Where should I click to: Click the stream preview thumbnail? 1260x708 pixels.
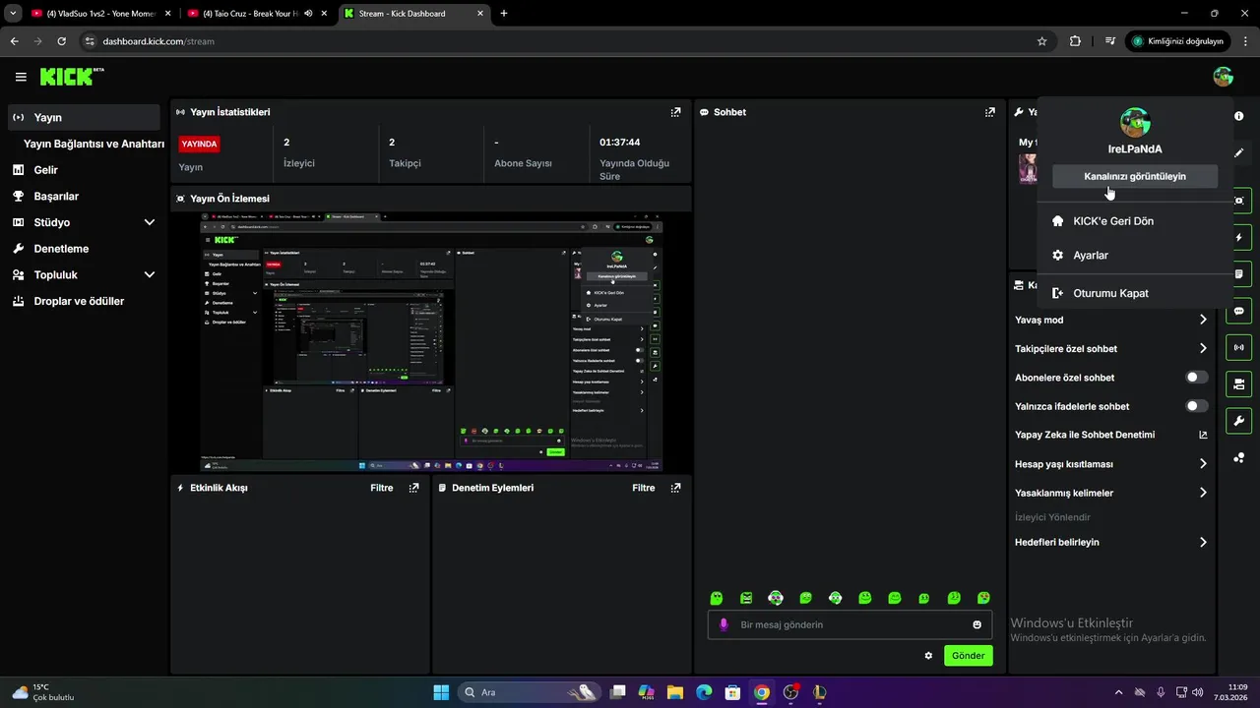[x=431, y=342]
